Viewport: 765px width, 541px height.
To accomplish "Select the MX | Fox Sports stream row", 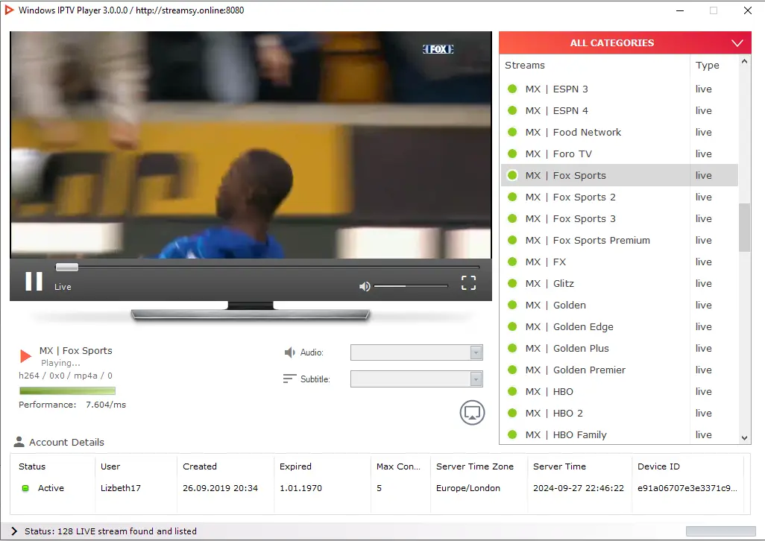I will pyautogui.click(x=619, y=175).
